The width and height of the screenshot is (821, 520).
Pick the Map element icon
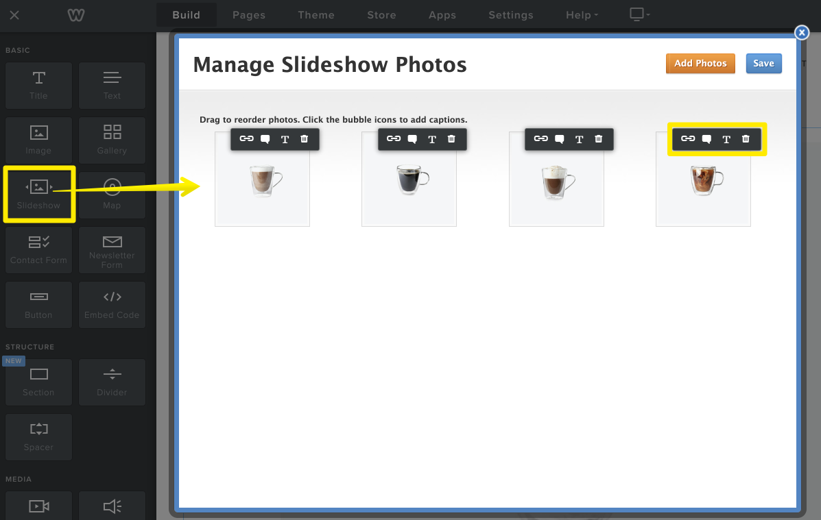[112, 194]
